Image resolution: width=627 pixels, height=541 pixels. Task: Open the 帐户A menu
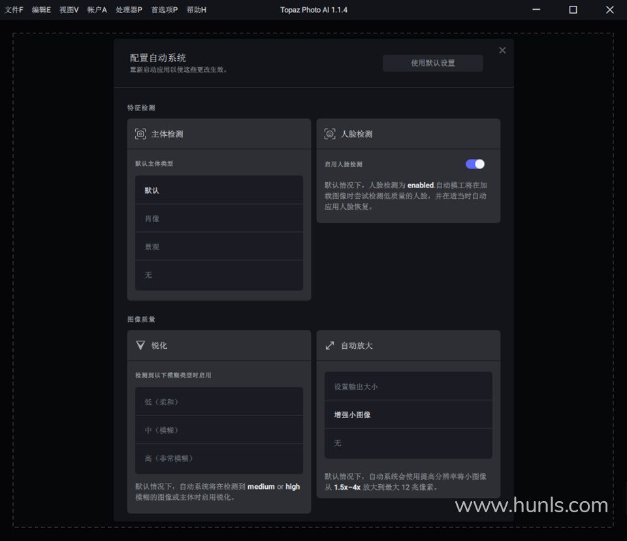[97, 10]
